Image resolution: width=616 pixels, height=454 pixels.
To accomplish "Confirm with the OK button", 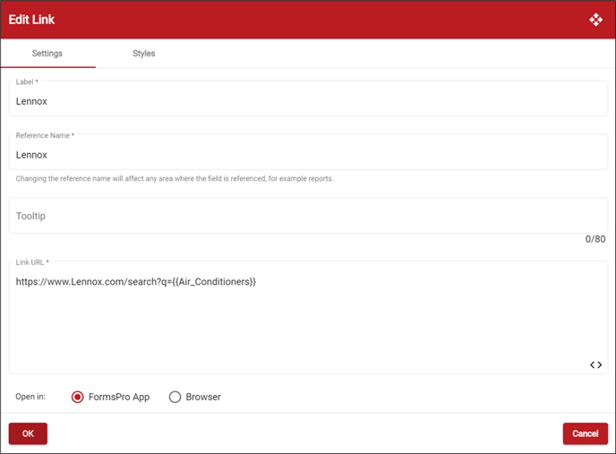I will pyautogui.click(x=28, y=433).
